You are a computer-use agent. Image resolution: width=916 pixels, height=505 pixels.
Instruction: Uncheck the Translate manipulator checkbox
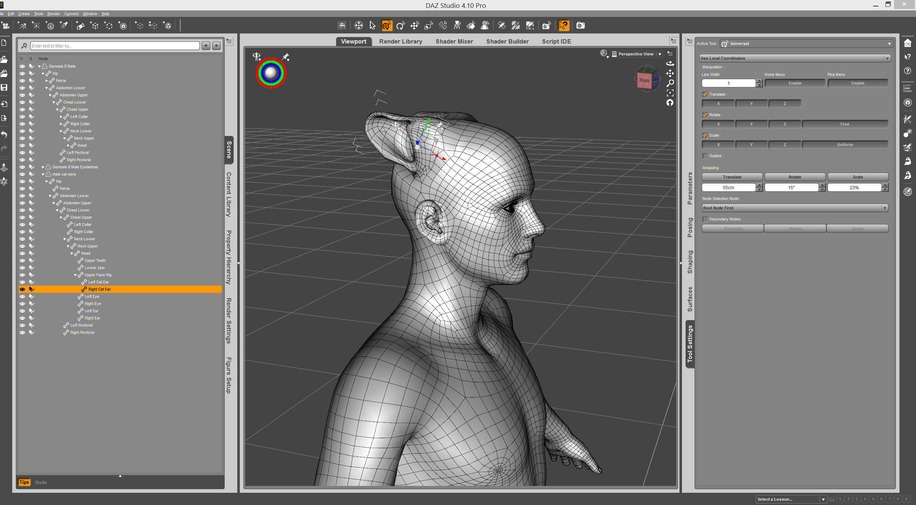pos(705,95)
